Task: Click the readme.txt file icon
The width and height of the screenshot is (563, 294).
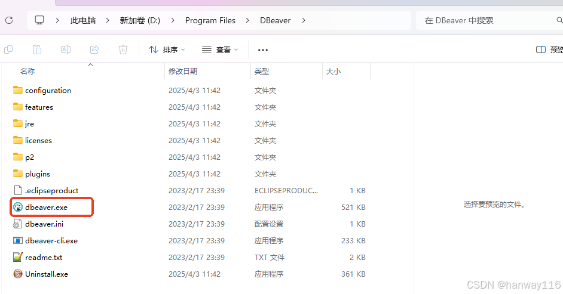Action: (x=18, y=258)
